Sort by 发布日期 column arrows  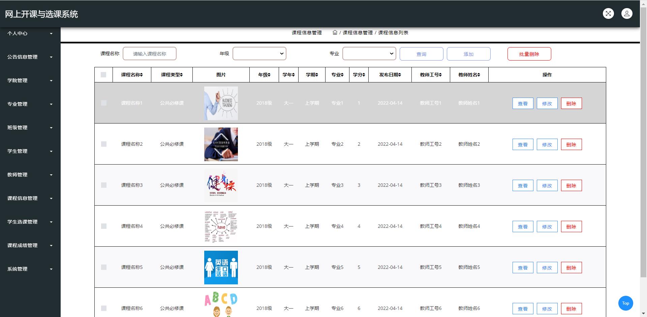tap(400, 75)
